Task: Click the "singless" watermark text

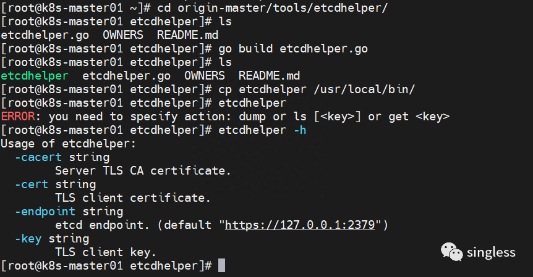Action: pyautogui.click(x=492, y=252)
